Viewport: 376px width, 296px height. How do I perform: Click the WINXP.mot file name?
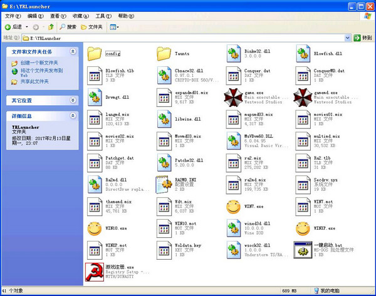[117, 245]
